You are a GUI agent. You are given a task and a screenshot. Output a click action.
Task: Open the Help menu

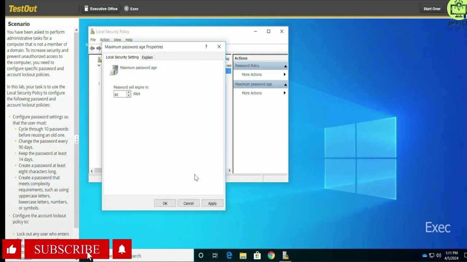[x=129, y=40]
